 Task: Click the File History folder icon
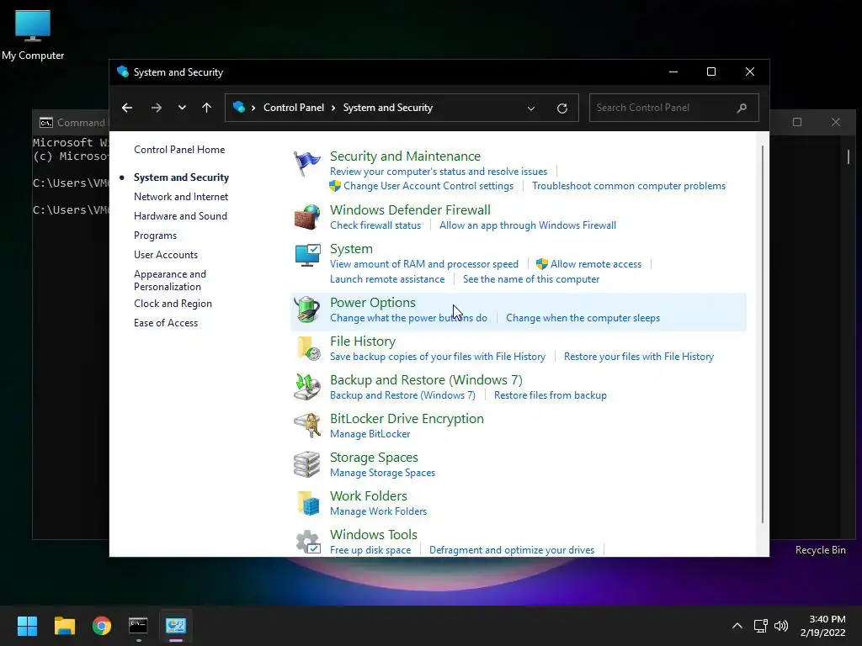point(306,348)
